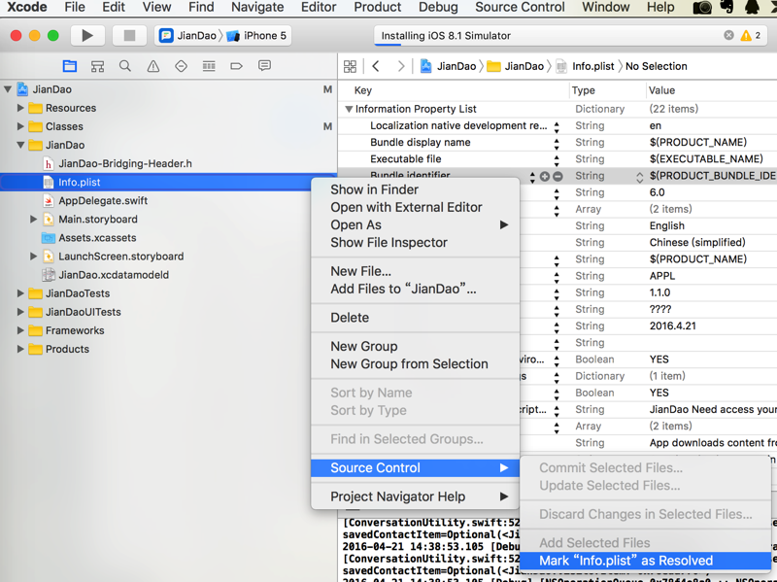Click the camera icon in the menu bar

[702, 8]
